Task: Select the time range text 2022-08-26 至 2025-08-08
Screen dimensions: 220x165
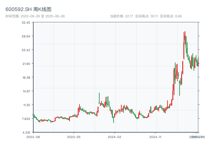Action: click(x=43, y=16)
